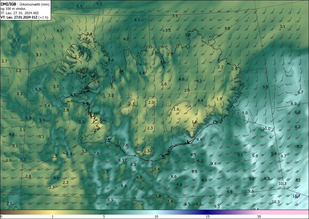
Task: Select the VT: Lau. 27.01.2024 01Z (+1 h) line
Action: click(x=24, y=17)
